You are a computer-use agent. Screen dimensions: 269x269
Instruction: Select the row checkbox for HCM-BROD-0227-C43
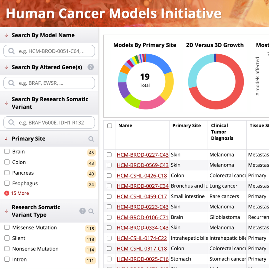[x=109, y=155]
